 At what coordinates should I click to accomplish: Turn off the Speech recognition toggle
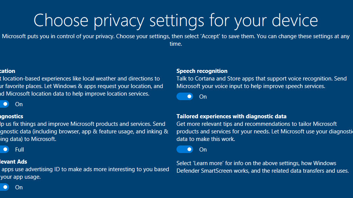(185, 97)
